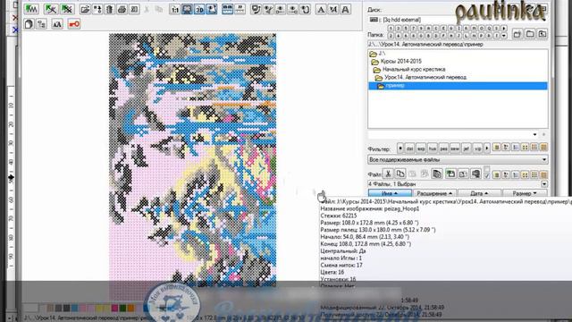The image size is (572, 322).
Task: Sort files by 'Дата' column
Action: click(x=479, y=193)
